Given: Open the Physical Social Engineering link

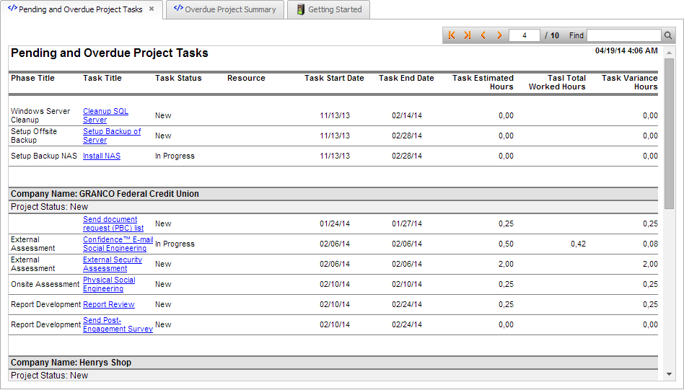Looking at the screenshot, I should [109, 284].
